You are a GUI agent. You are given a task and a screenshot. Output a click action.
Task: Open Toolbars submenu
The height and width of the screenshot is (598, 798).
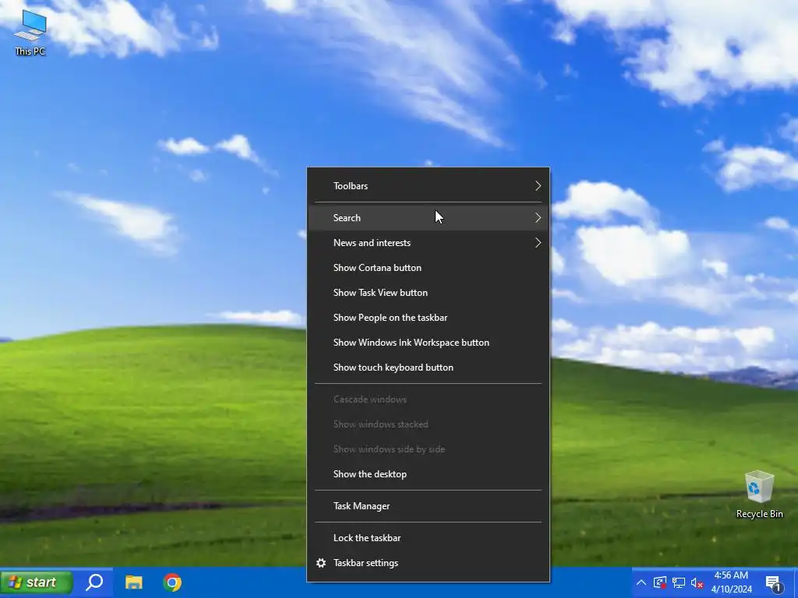coord(428,186)
